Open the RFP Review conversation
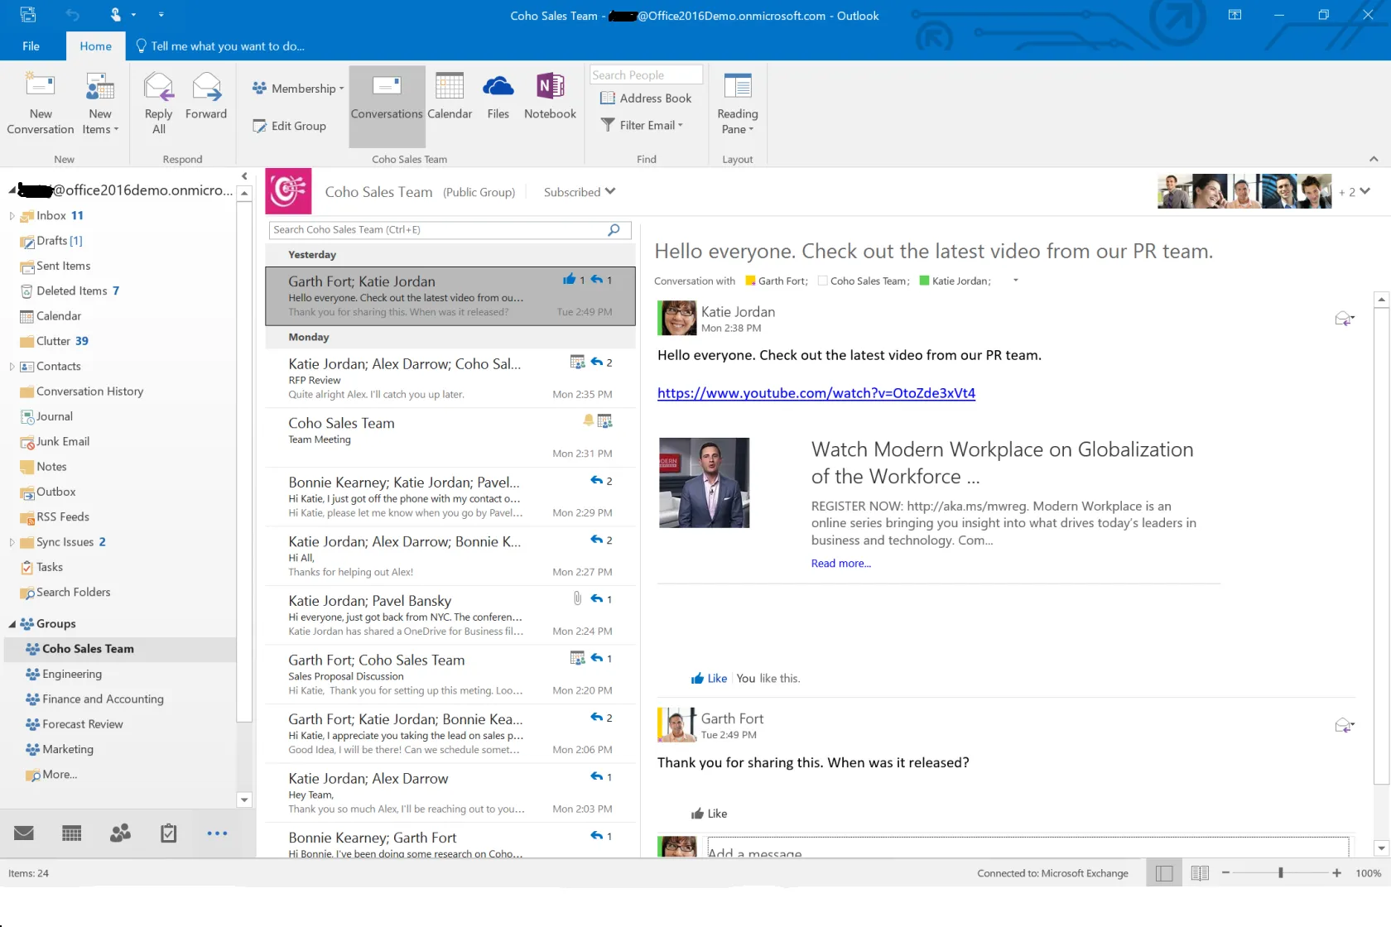The image size is (1391, 927). [450, 378]
